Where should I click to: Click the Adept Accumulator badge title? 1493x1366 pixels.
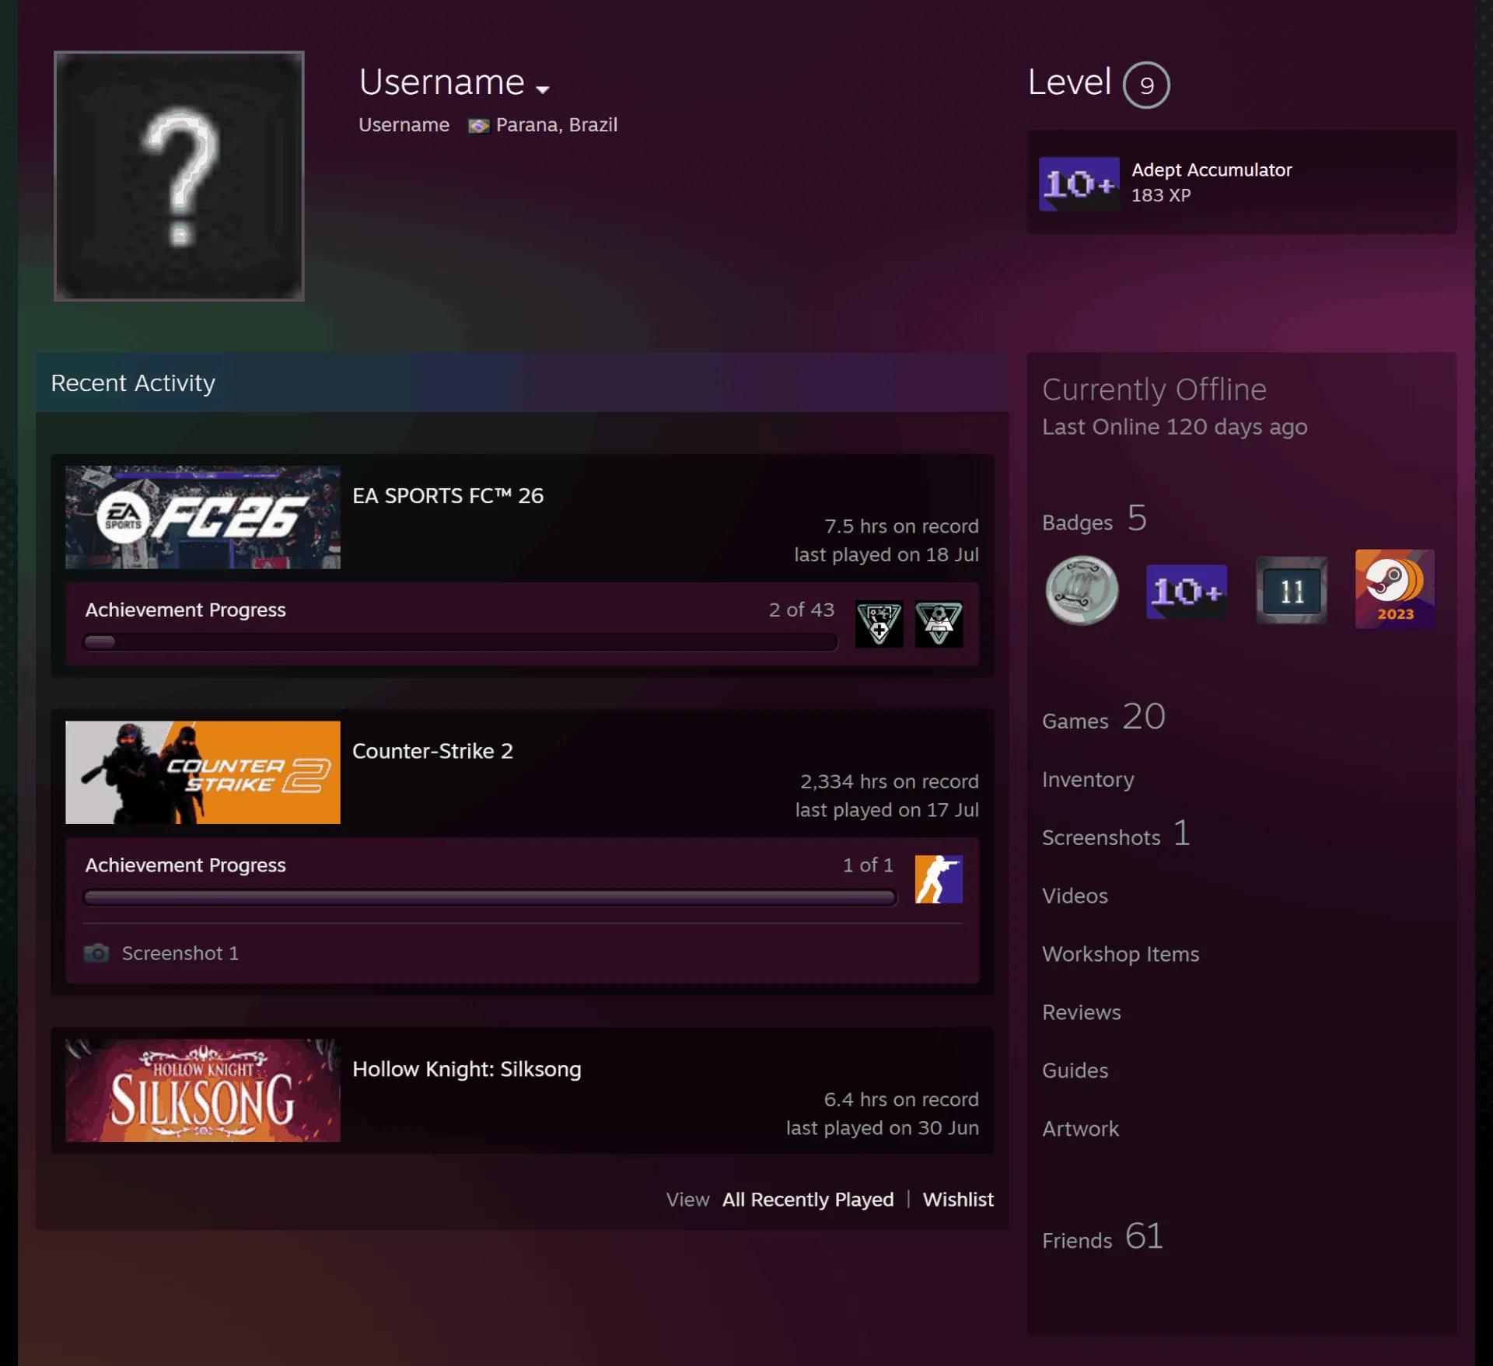(1212, 169)
